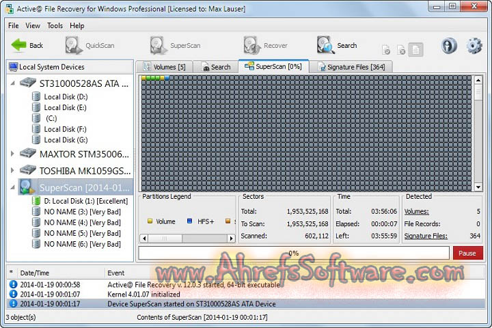The height and width of the screenshot is (328, 492).
Task: Open settings gear icon
Action: [474, 46]
